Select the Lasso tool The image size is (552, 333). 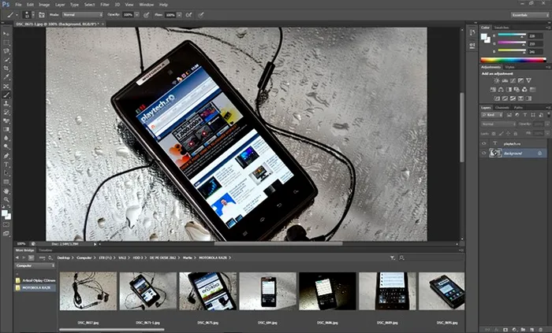6,51
